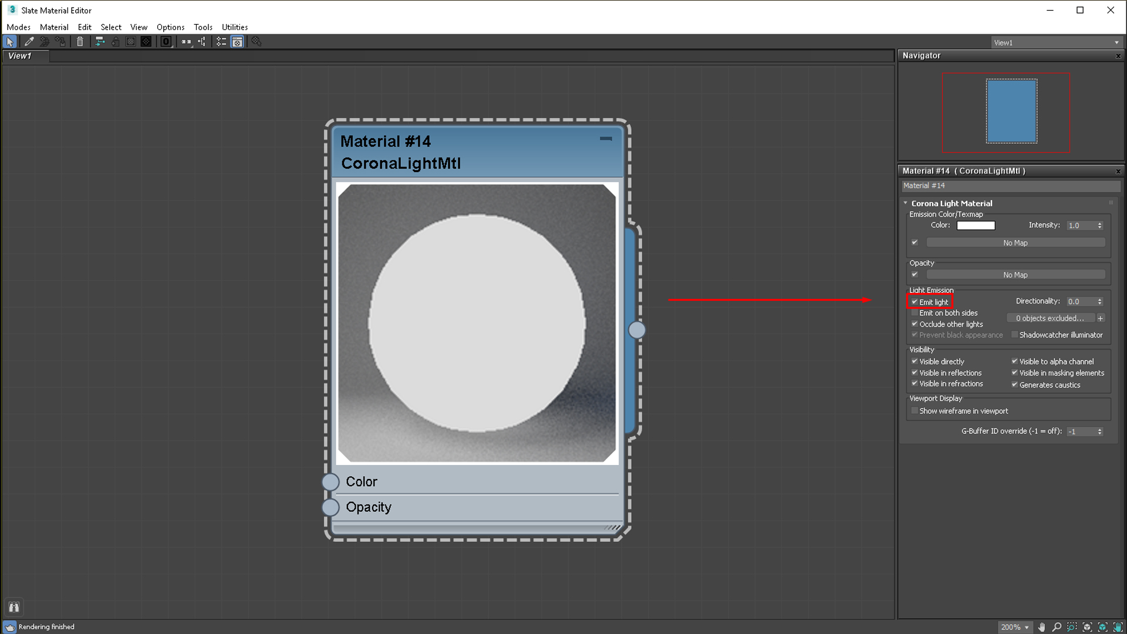This screenshot has width=1127, height=634.
Task: Click the Material #14 name field
Action: point(1011,186)
